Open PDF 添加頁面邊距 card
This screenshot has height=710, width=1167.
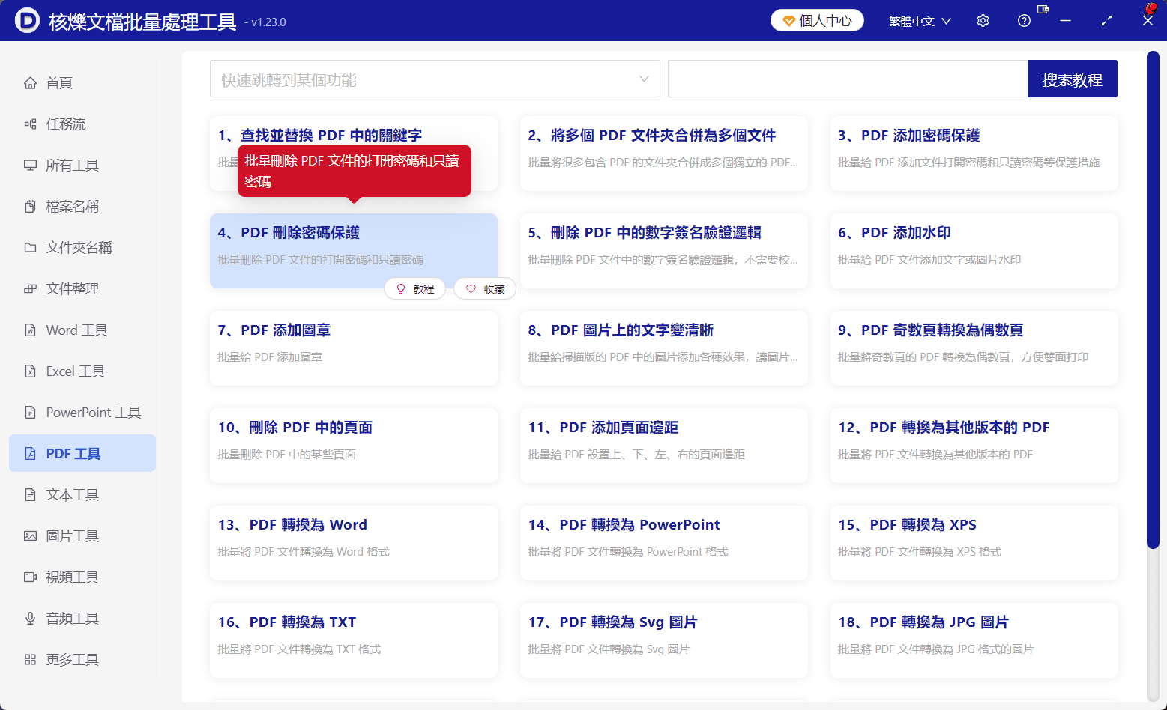(x=664, y=446)
